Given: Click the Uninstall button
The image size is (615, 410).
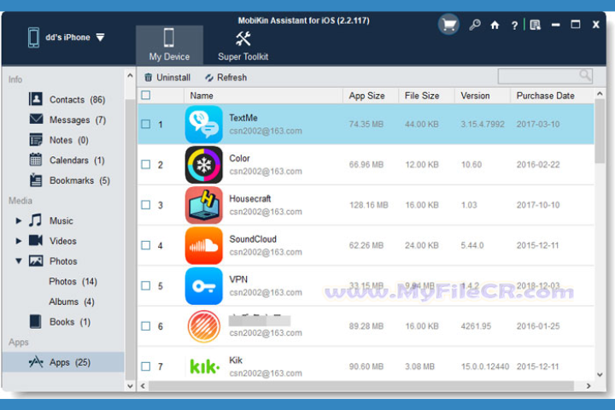Looking at the screenshot, I should 167,77.
